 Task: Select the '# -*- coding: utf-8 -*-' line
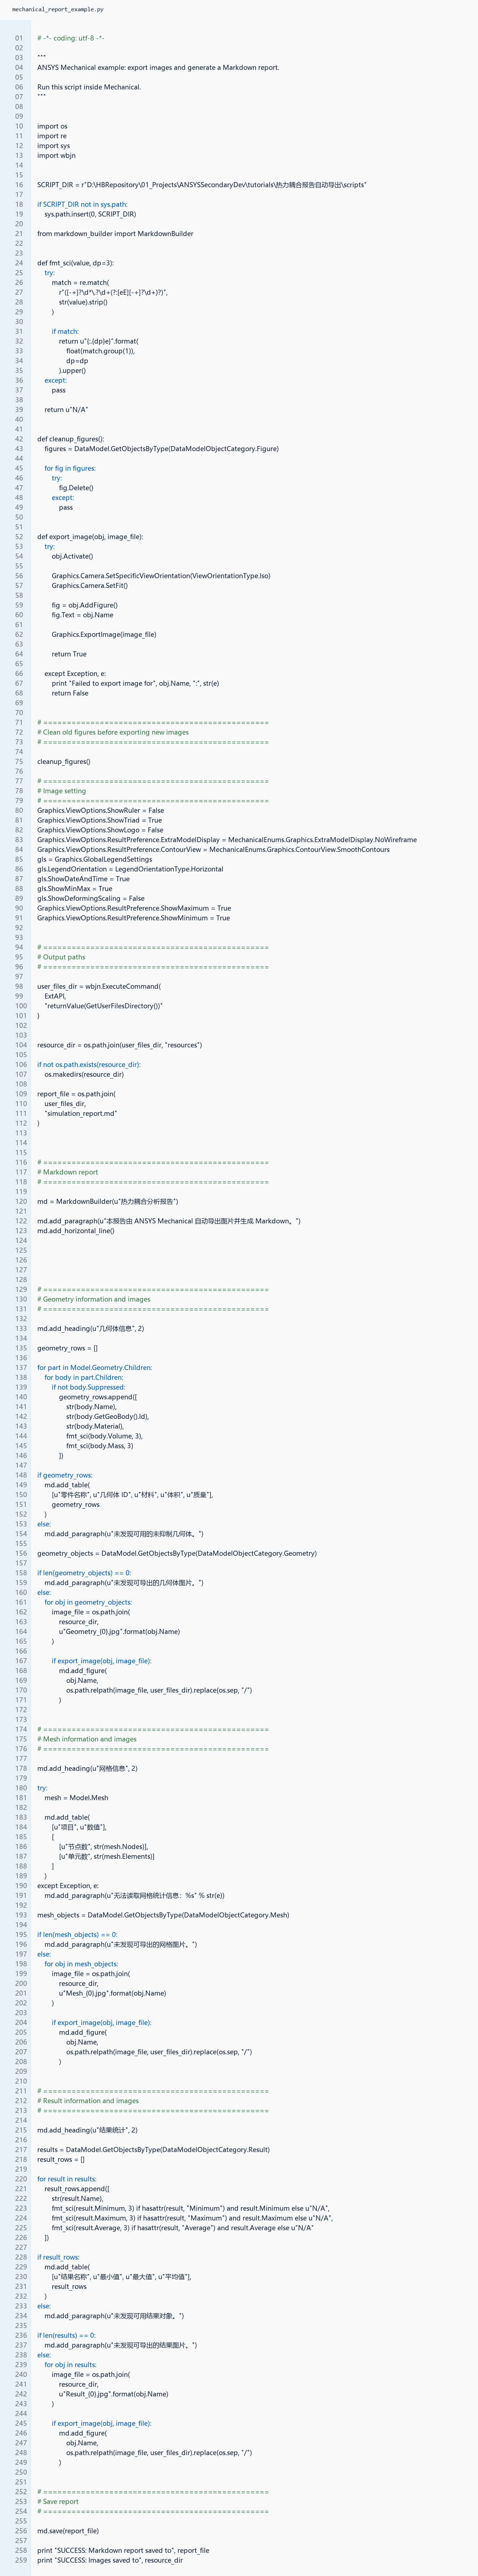71,38
